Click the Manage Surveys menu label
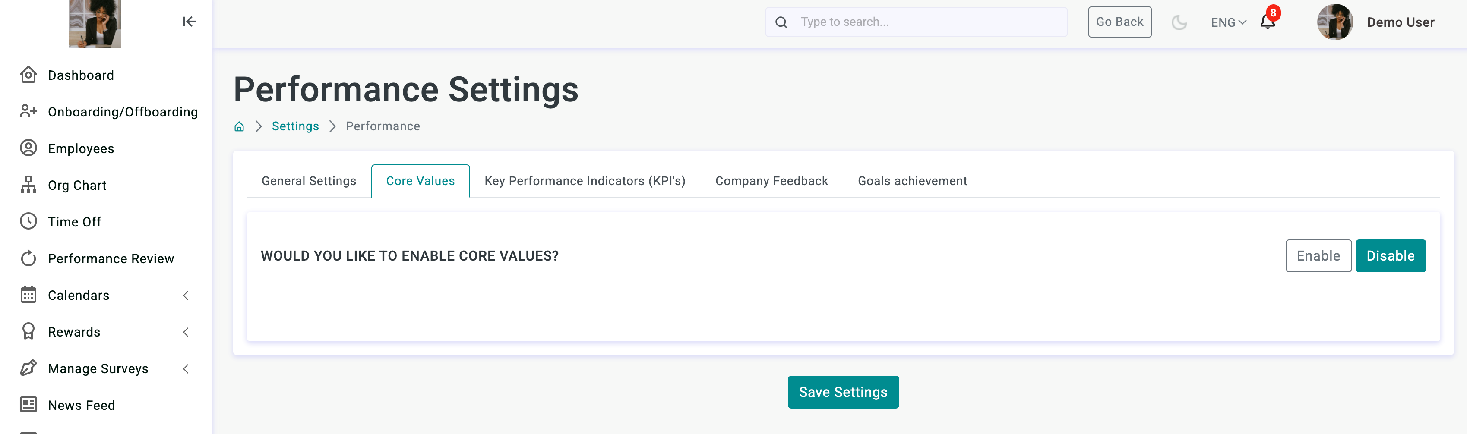This screenshot has height=434, width=1467. (98, 368)
